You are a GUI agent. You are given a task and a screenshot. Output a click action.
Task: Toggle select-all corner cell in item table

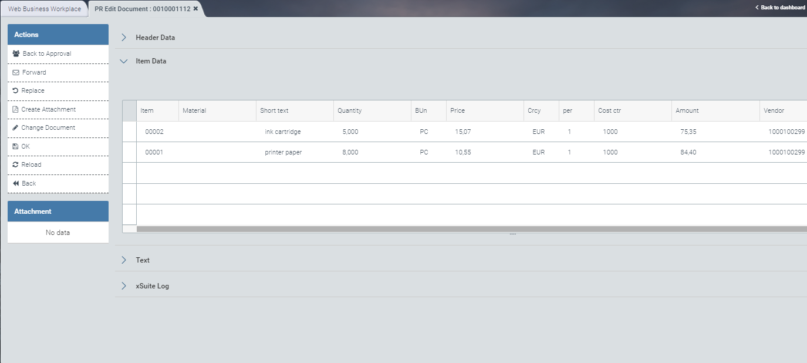(129, 110)
